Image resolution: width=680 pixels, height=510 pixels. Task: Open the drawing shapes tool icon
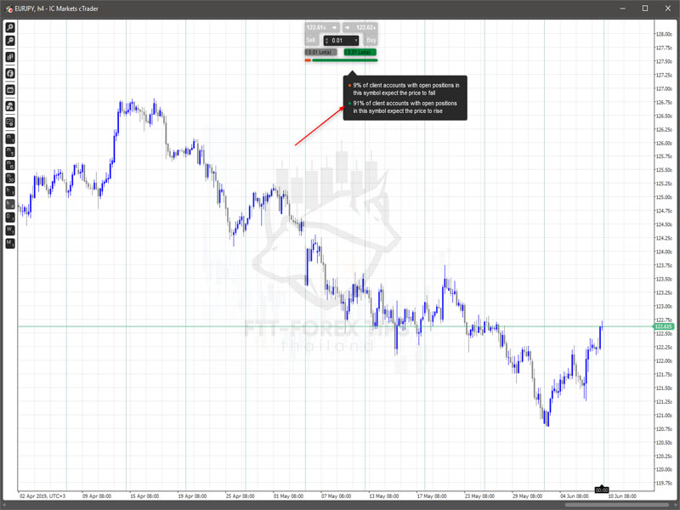click(10, 106)
